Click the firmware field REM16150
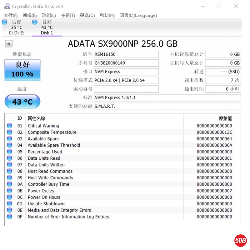 [x=126, y=54]
